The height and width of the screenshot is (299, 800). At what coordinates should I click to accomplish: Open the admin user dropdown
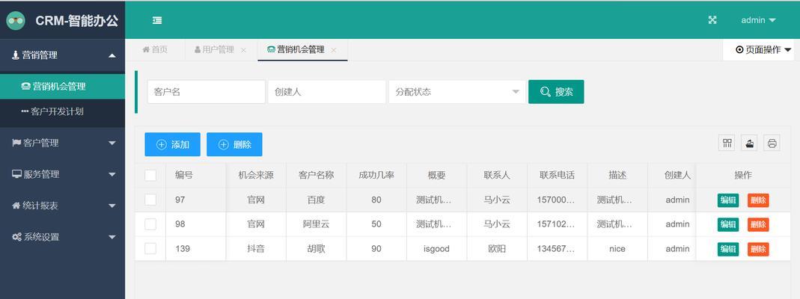coord(758,20)
